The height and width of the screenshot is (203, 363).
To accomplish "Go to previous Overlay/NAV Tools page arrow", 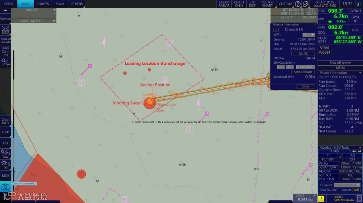I will coord(354,151).
